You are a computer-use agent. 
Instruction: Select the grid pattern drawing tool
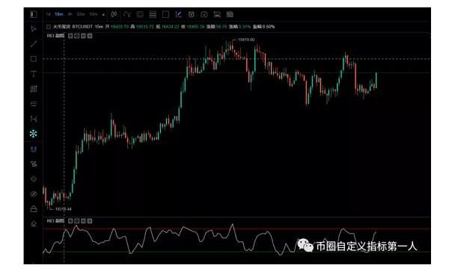pos(34,89)
